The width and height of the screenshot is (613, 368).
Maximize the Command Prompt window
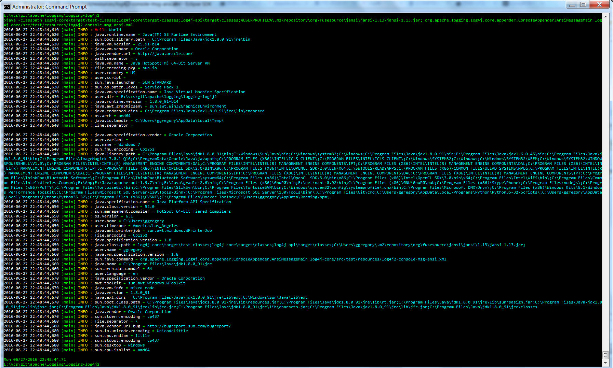point(583,4)
